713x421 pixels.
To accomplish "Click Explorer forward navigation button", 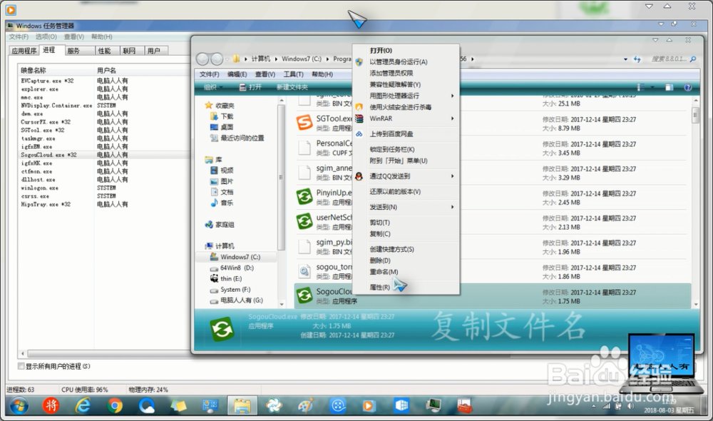I will point(217,59).
